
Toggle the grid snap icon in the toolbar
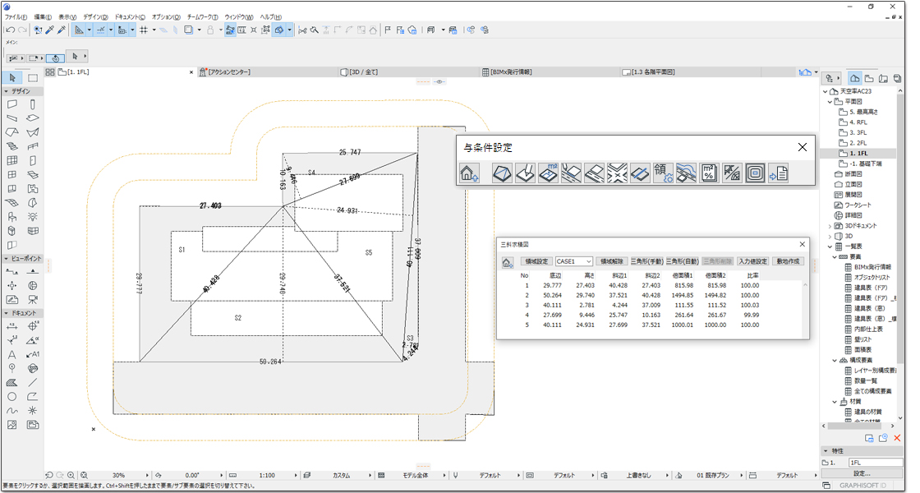pos(143,30)
